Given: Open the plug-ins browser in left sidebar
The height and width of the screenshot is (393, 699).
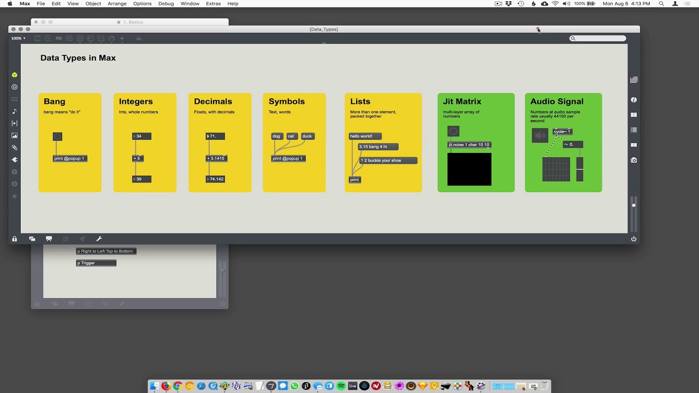Looking at the screenshot, I should (x=15, y=160).
